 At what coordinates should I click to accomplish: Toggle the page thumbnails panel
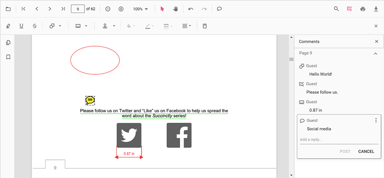pos(8,43)
